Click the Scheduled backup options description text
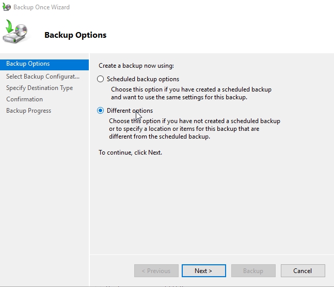The height and width of the screenshot is (287, 334). (x=190, y=93)
